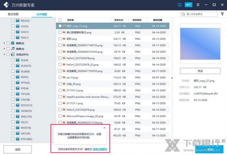The width and height of the screenshot is (227, 155).
Task: Select 微信截图_20200417140753.png row
Action: pyautogui.click(x=113, y=45)
